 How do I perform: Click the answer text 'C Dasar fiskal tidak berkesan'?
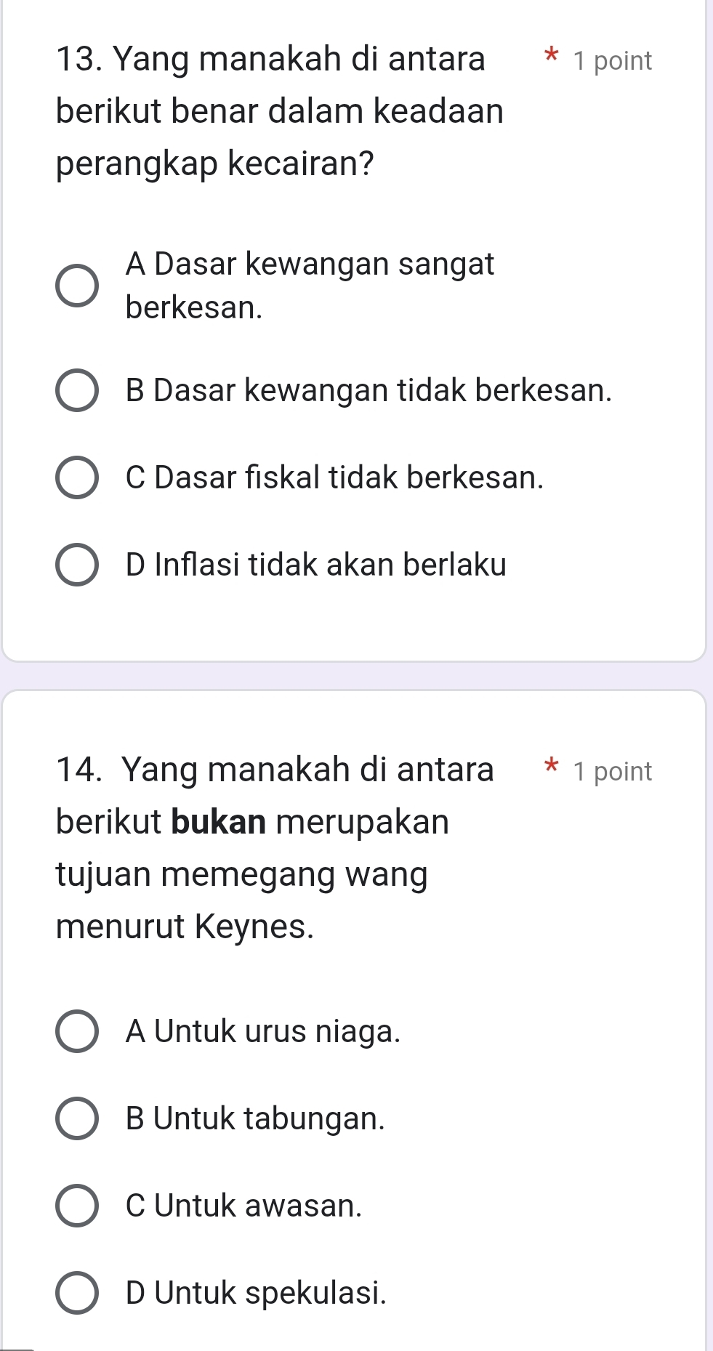pos(334,478)
